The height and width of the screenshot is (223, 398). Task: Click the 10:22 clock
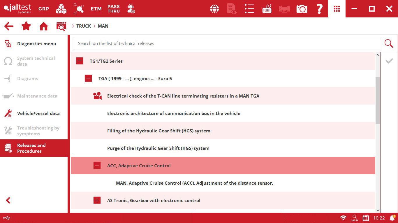pyautogui.click(x=379, y=218)
